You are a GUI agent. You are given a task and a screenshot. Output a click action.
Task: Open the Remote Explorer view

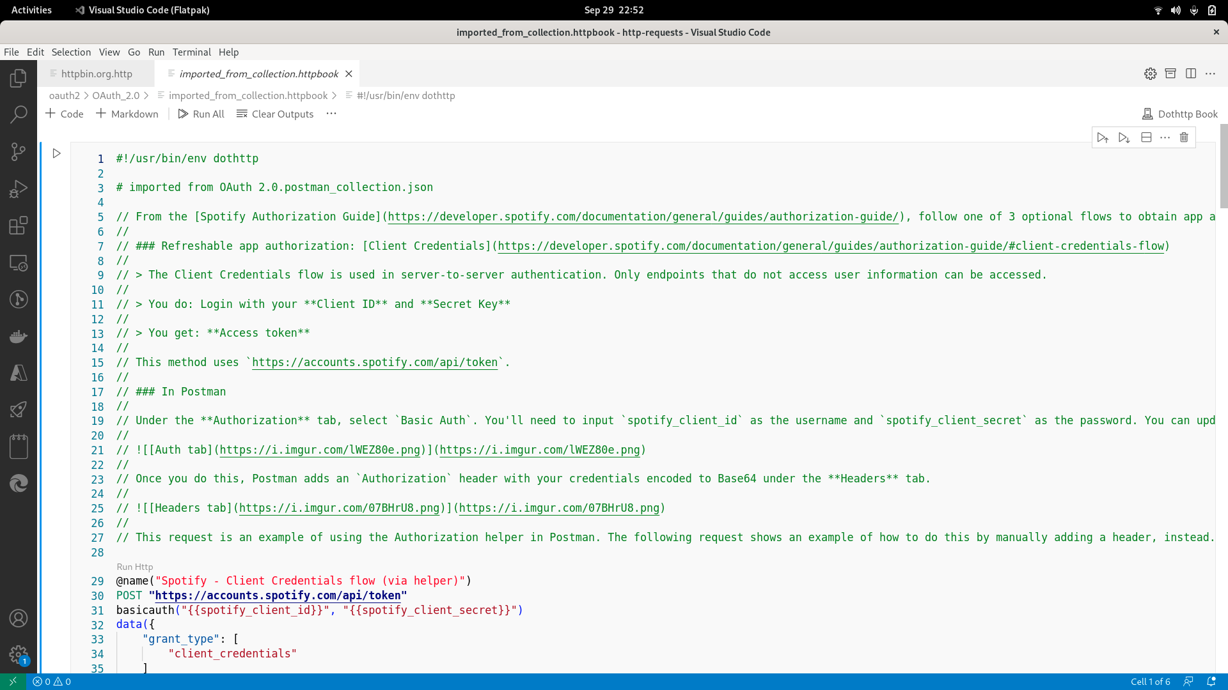(x=19, y=263)
